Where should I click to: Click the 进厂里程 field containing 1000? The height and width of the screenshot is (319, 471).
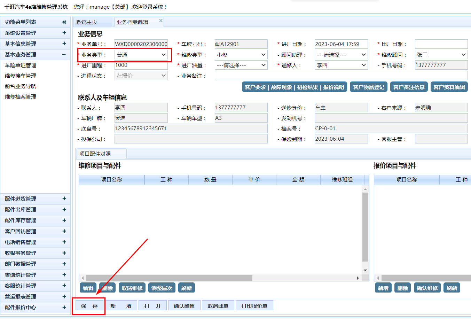tap(141, 65)
